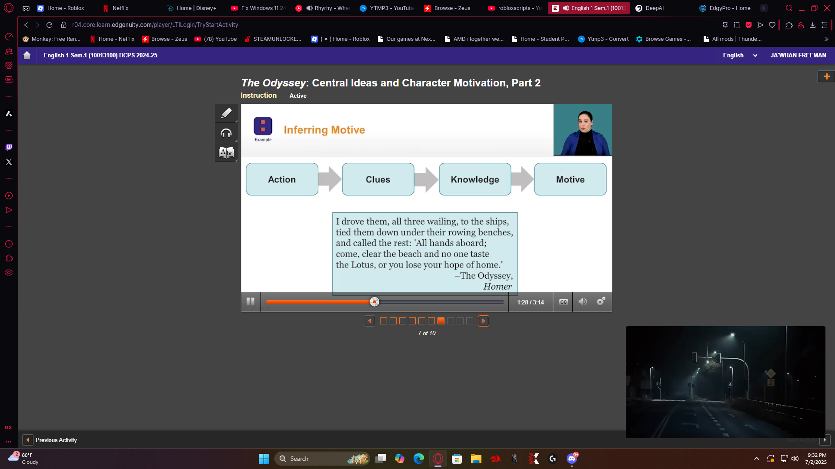Open the Home - Student P... bookmark

coord(540,39)
